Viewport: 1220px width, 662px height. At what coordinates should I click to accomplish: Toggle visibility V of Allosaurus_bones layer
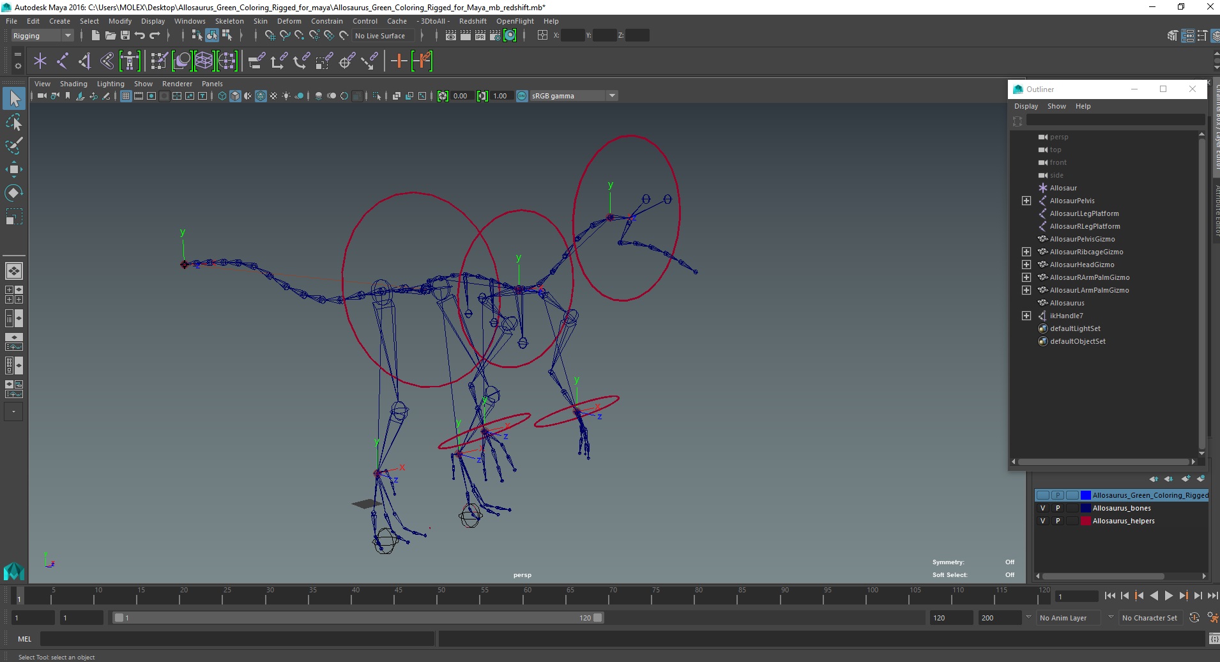1042,508
